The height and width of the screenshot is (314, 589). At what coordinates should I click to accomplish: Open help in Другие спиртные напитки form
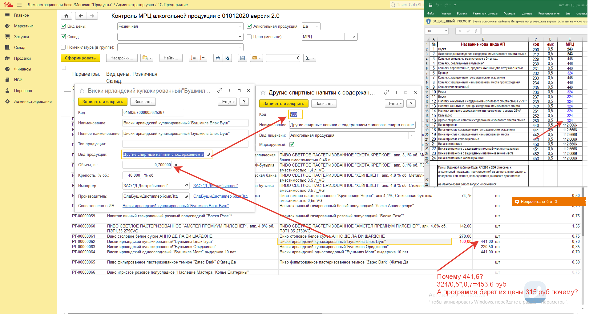point(411,103)
